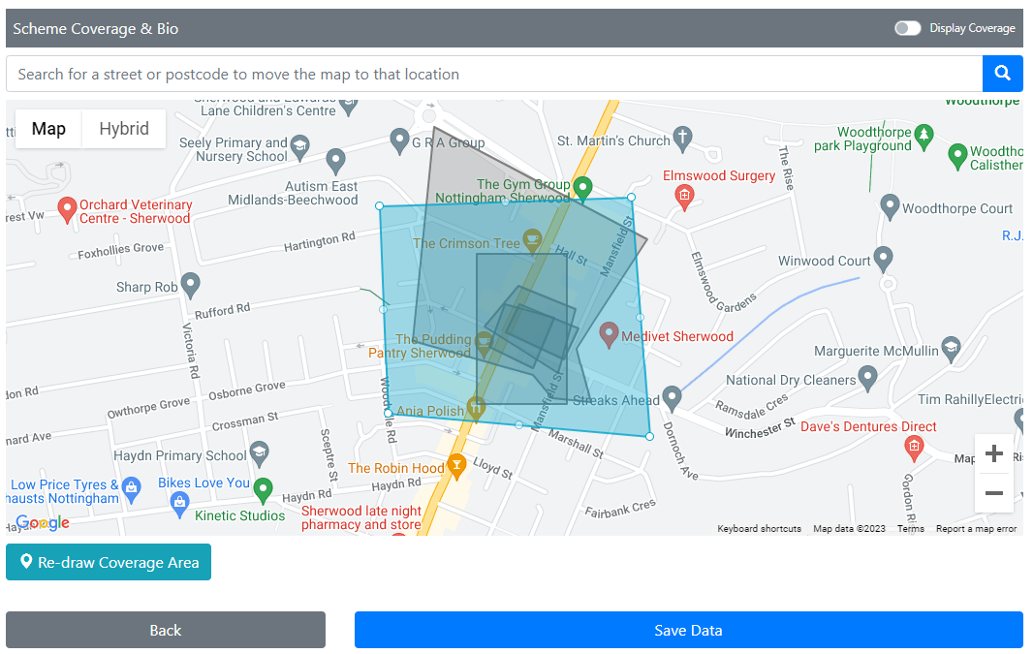Click Woodthorpe park Playground tree icon
Screen dimensions: 1033x654
tap(923, 137)
